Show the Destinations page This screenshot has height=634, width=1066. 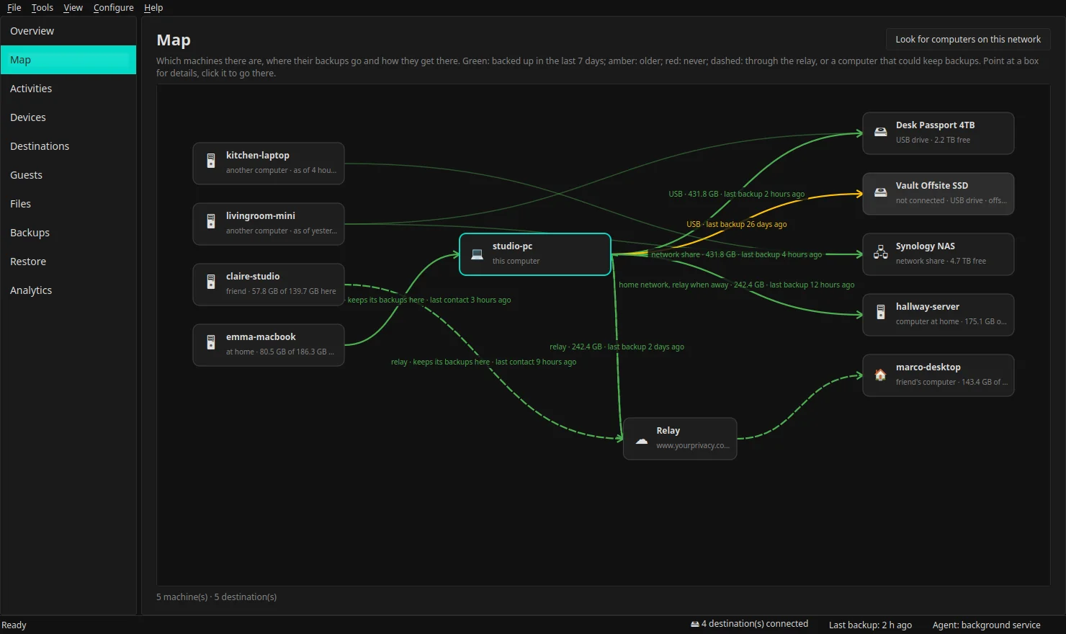[68, 146]
